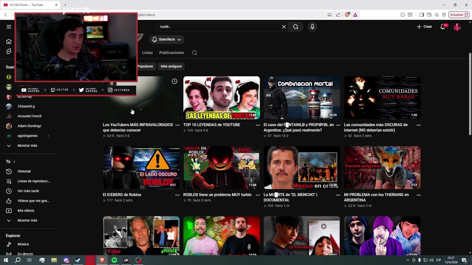Play Combinación mortal fentanilo video thumbnail
Viewport: 472px width, 265px height.
pyautogui.click(x=302, y=98)
